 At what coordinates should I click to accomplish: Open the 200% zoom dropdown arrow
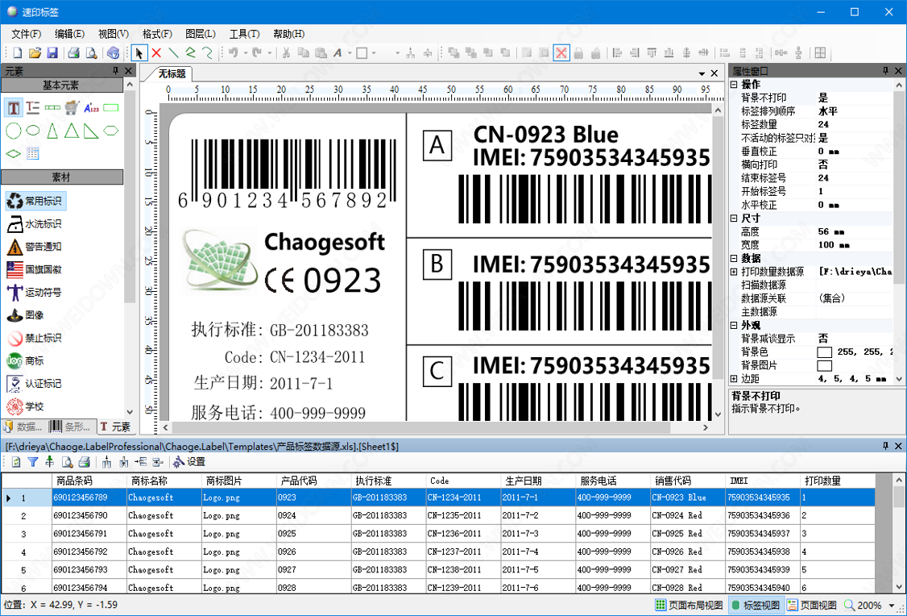point(892,605)
